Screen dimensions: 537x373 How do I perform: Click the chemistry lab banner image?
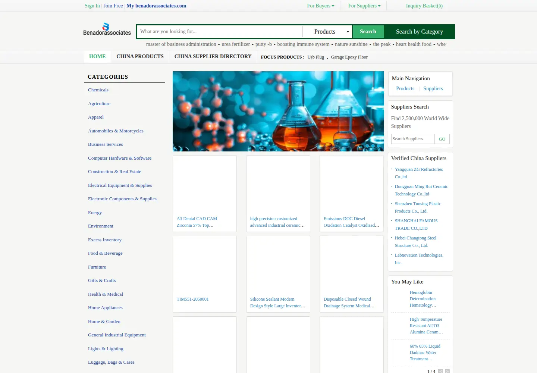tap(278, 111)
